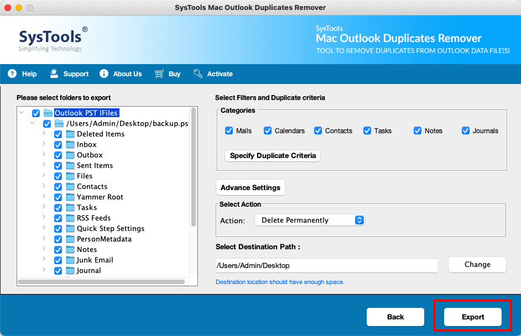Click the Change destination button
The image size is (521, 336).
coord(477,265)
